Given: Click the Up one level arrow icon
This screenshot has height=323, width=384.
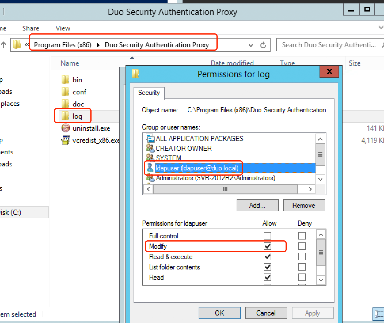Looking at the screenshot, I should pos(3,45).
